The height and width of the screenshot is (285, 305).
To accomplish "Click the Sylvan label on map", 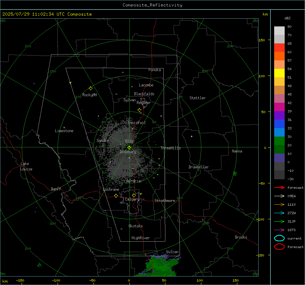I will 129,100.
